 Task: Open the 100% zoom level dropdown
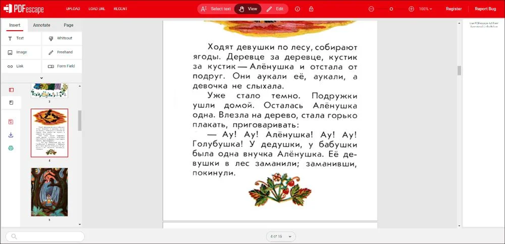pos(425,9)
